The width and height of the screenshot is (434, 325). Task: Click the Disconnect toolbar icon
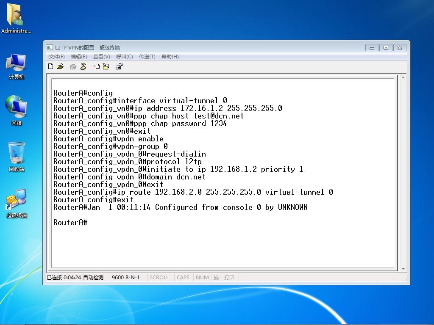pyautogui.click(x=83, y=66)
